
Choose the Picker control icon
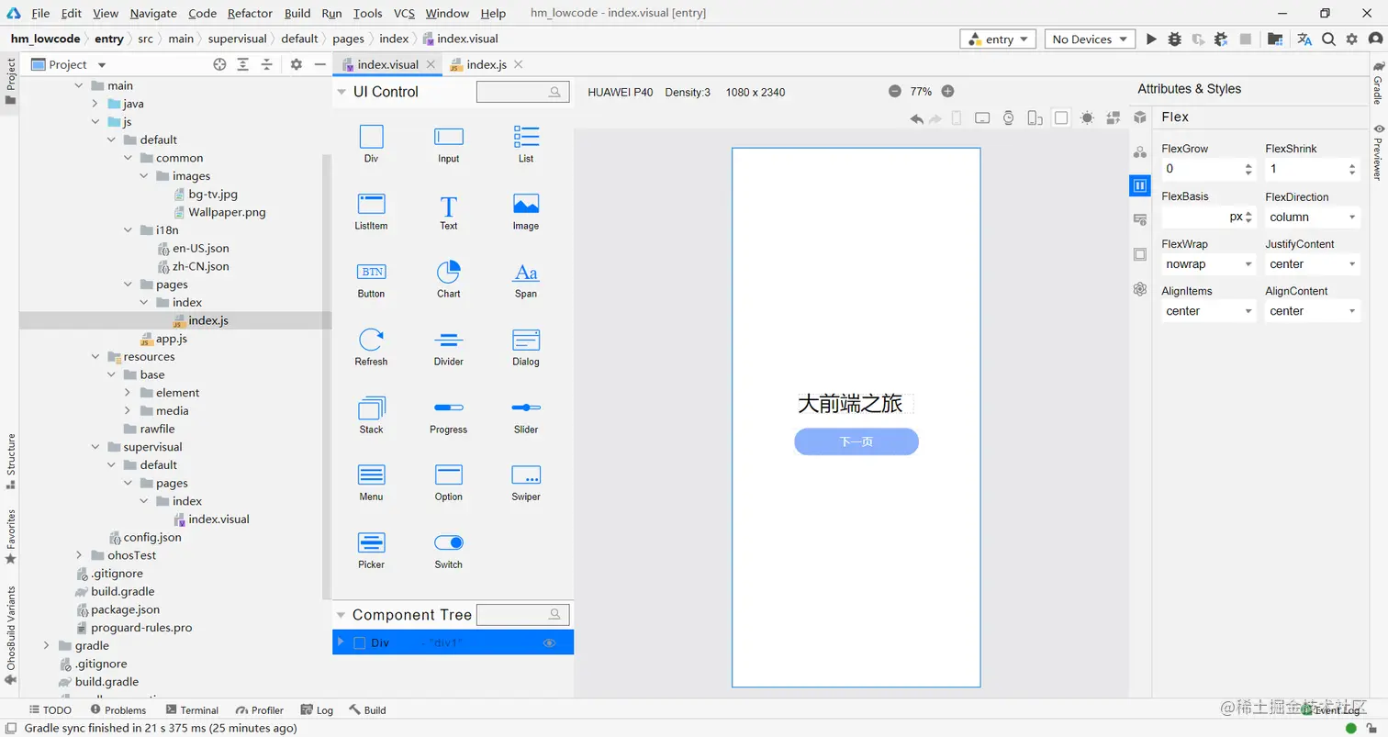(371, 542)
